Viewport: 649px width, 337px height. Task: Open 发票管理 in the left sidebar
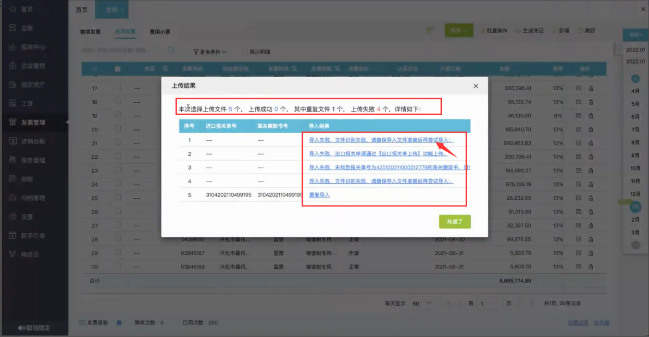point(33,122)
